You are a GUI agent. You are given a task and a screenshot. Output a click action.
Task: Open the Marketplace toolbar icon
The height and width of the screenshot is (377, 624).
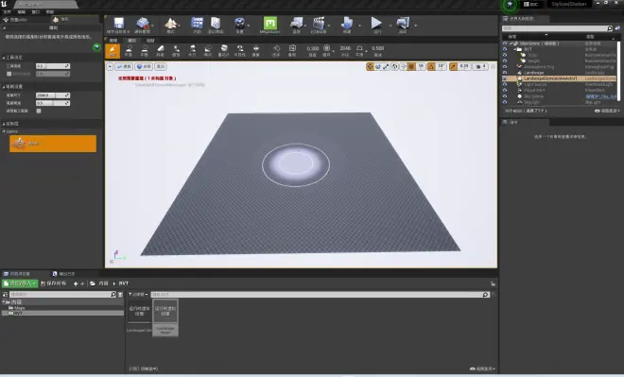point(216,25)
